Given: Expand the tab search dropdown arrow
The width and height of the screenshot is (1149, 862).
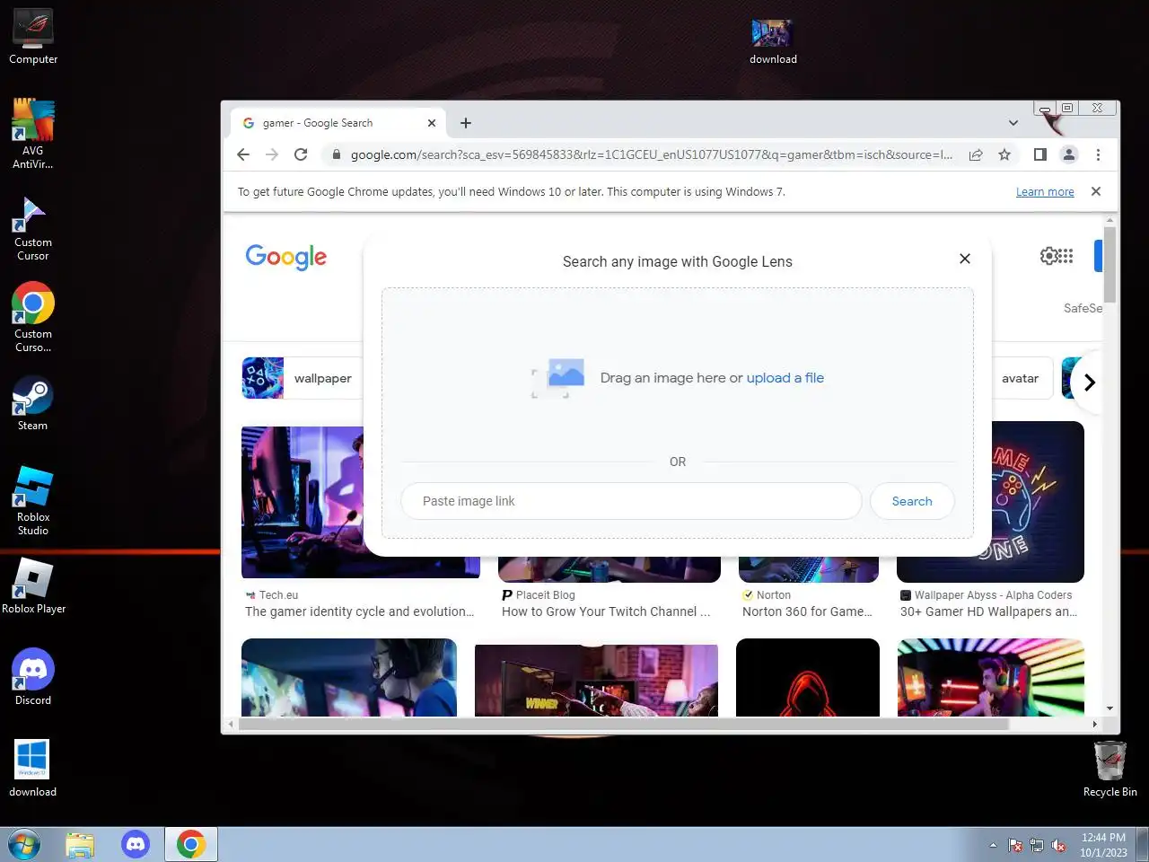Looking at the screenshot, I should [1013, 123].
